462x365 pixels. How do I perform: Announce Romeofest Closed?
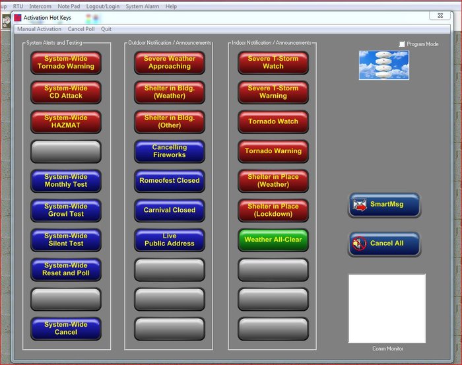pyautogui.click(x=170, y=181)
